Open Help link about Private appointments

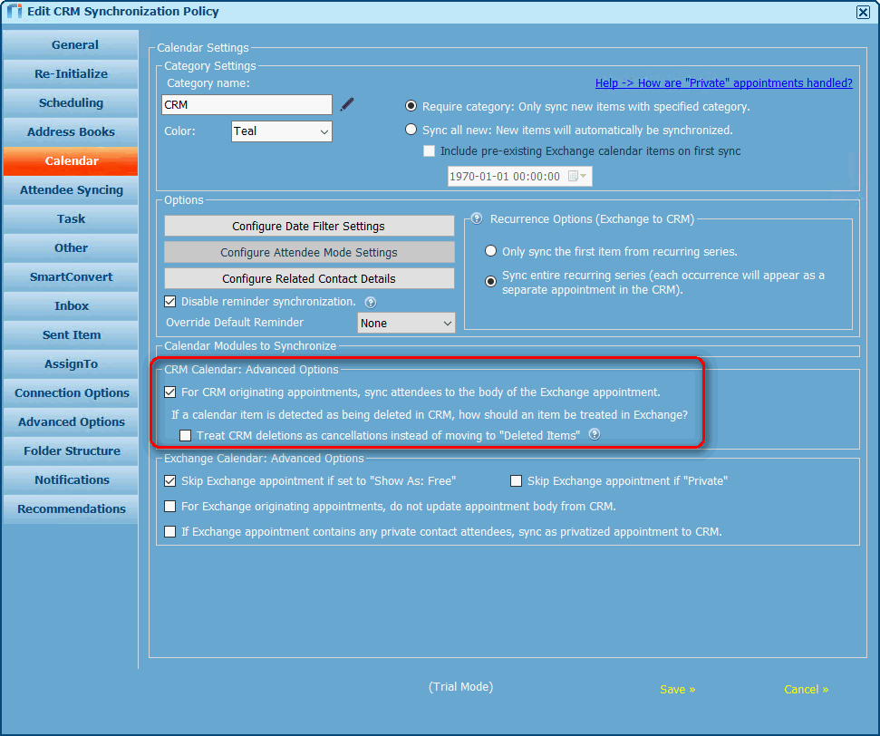pos(723,83)
